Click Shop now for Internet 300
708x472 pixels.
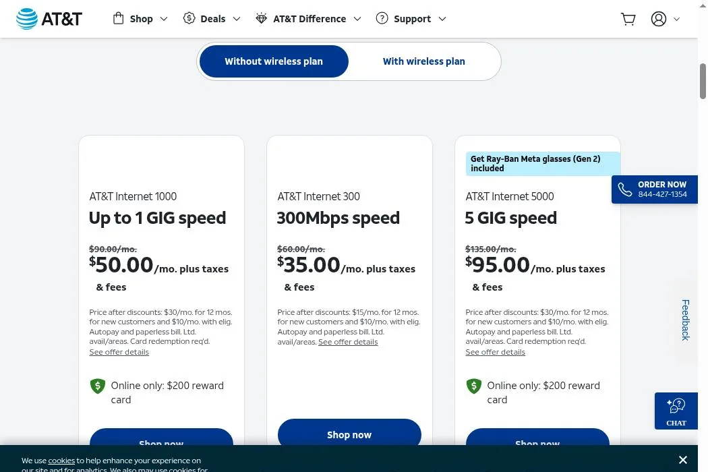click(x=349, y=432)
